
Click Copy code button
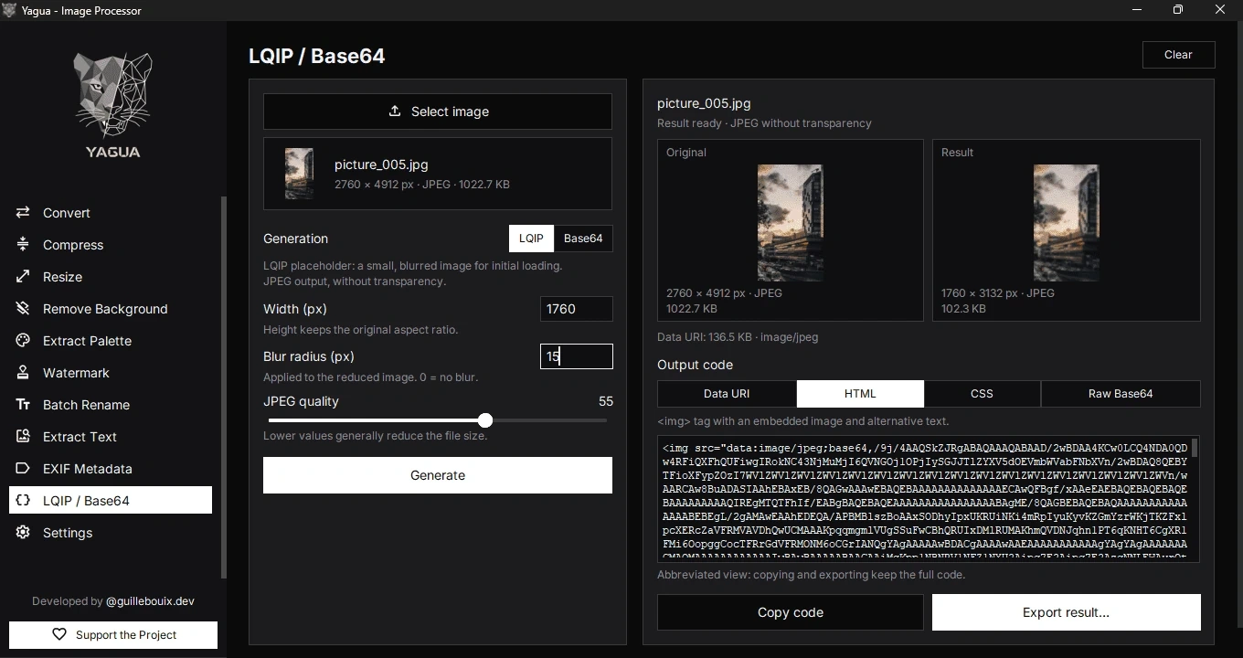click(791, 612)
